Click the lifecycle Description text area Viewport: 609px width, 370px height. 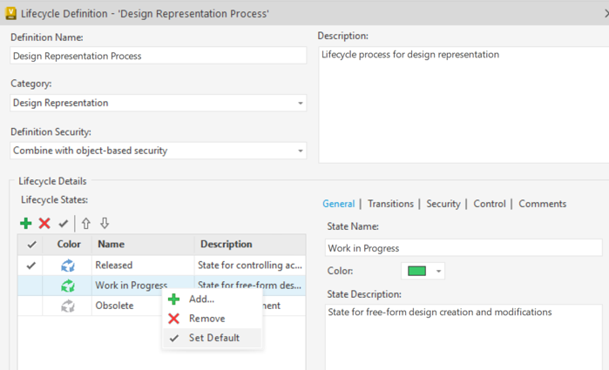coord(464,104)
